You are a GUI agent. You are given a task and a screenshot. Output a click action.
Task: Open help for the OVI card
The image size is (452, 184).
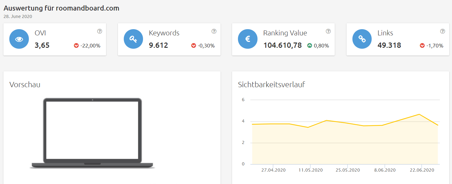(x=100, y=31)
